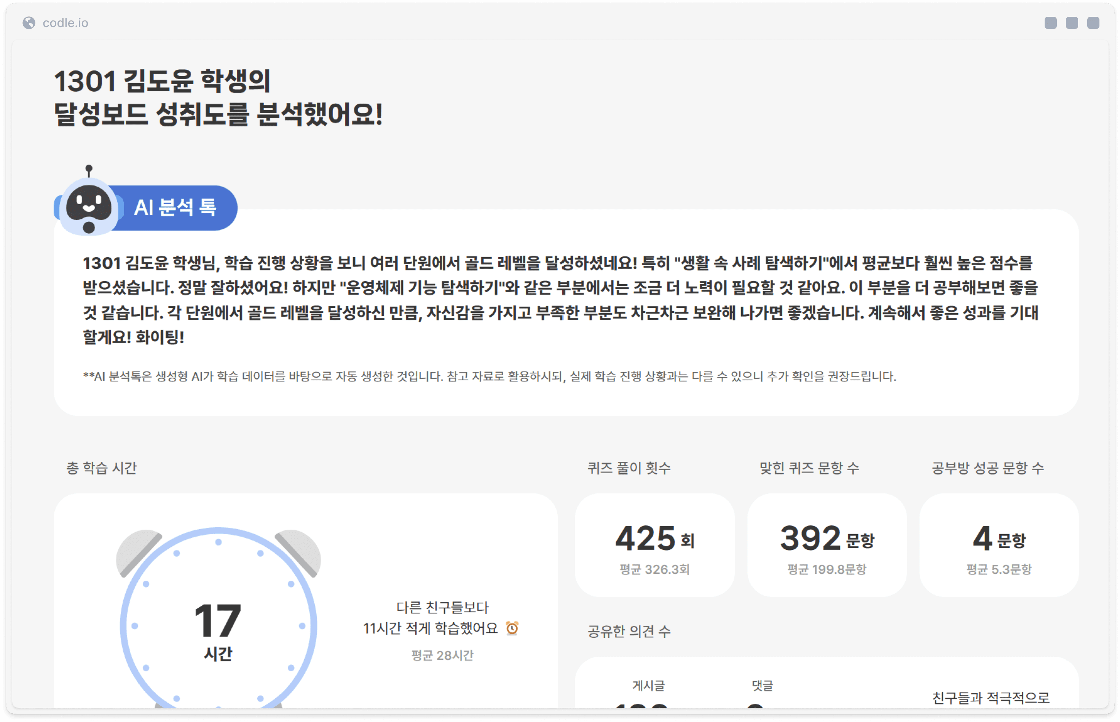Click the 17 시간 number inside clock
This screenshot has width=1120, height=722.
[x=218, y=621]
